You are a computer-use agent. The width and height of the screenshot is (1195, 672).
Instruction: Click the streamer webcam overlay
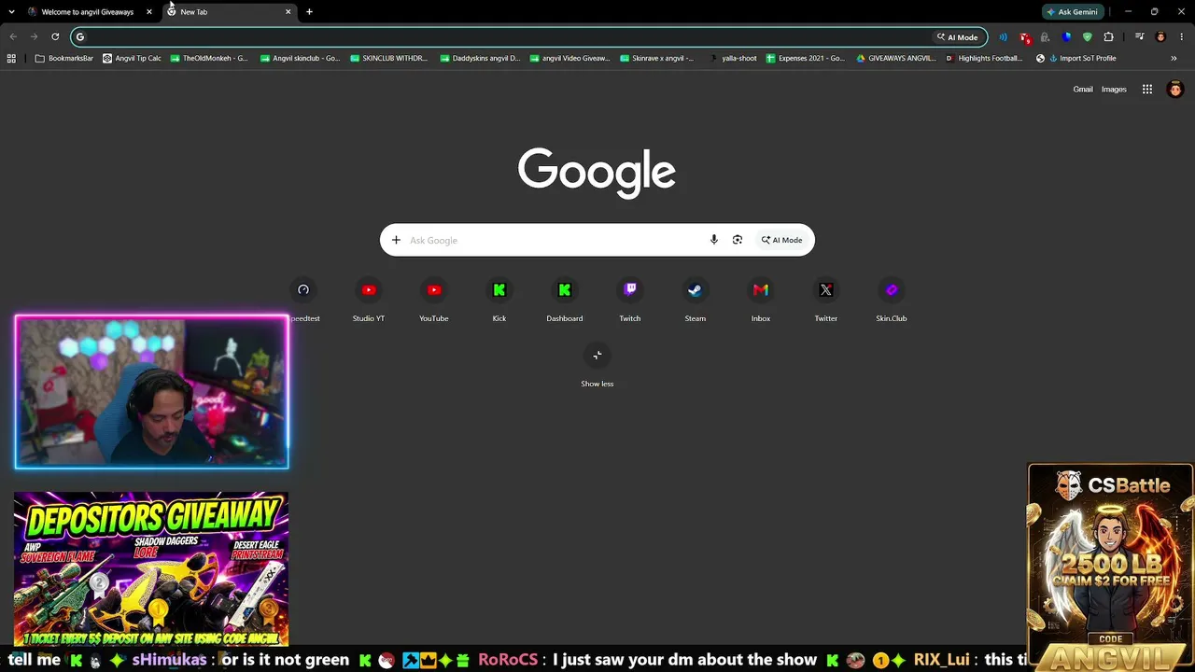(152, 392)
